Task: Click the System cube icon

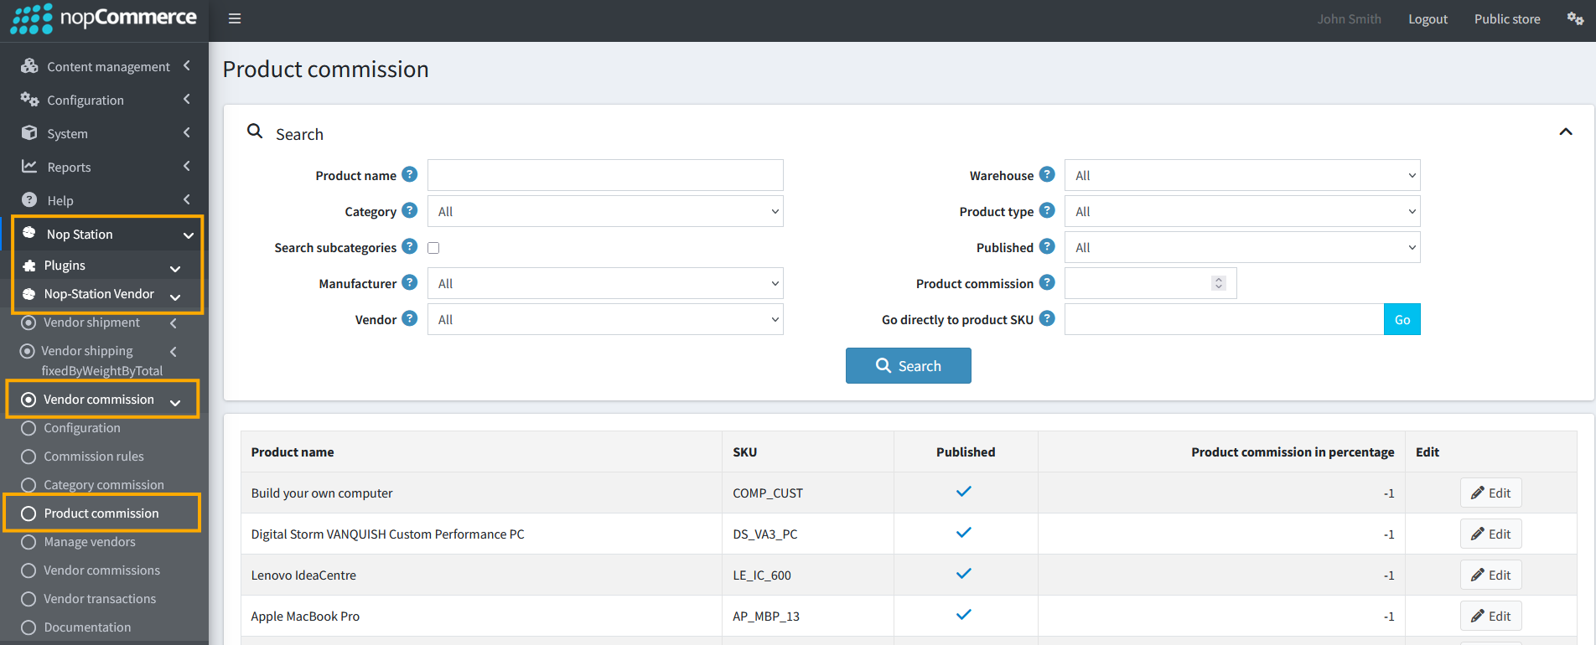Action: [29, 132]
